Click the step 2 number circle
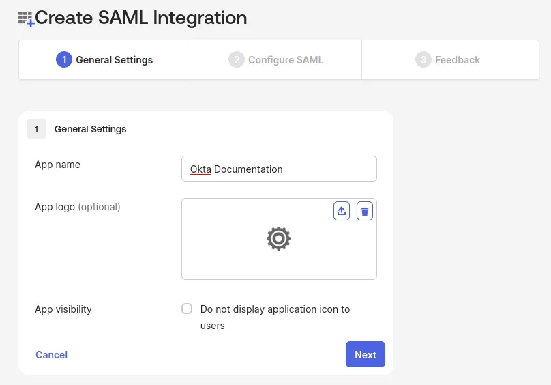This screenshot has height=385, width=551. tap(237, 60)
